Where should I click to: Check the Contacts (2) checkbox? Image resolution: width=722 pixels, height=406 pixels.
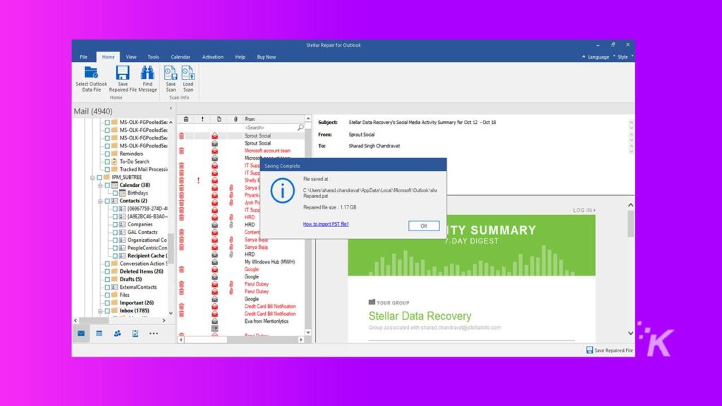[x=107, y=201]
